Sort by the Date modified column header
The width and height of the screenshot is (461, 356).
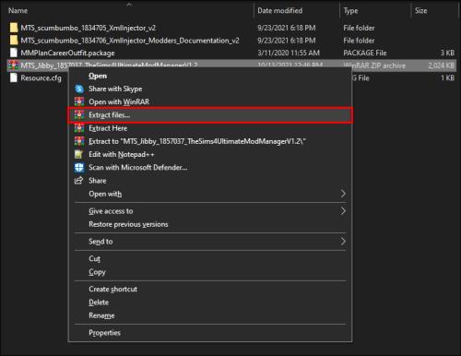tap(280, 11)
